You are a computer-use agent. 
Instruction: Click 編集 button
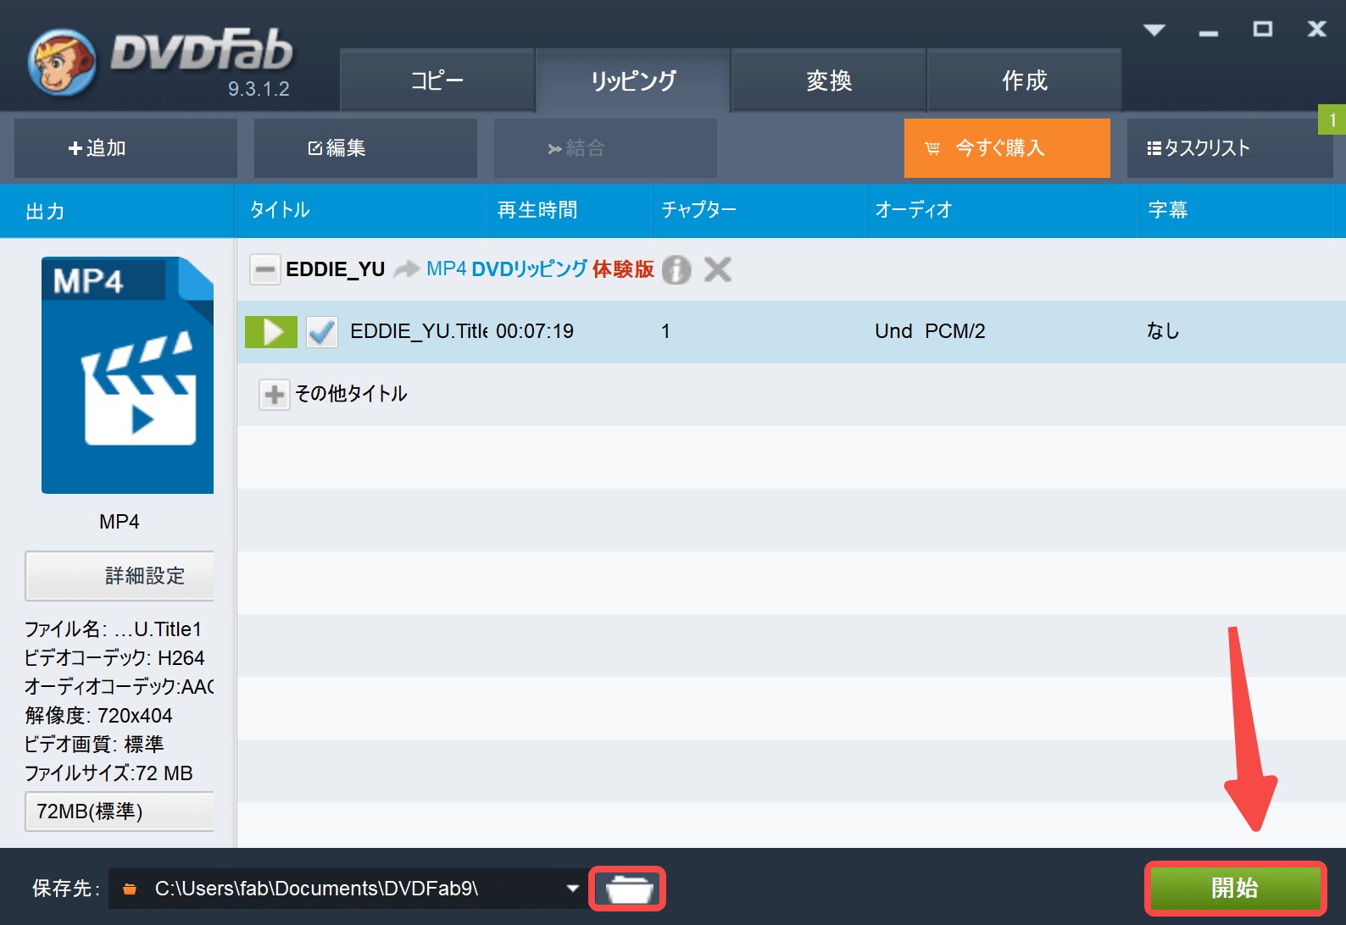(365, 148)
